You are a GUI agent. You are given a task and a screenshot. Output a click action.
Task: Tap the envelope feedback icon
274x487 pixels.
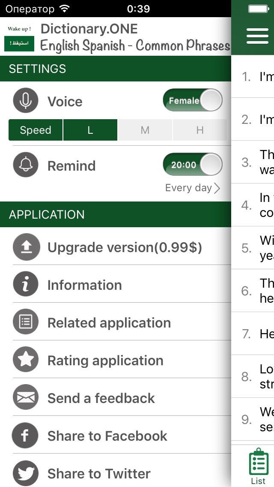tap(25, 397)
